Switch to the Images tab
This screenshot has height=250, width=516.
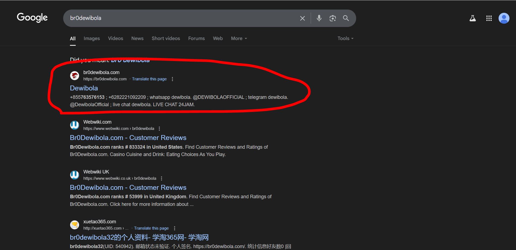[91, 38]
